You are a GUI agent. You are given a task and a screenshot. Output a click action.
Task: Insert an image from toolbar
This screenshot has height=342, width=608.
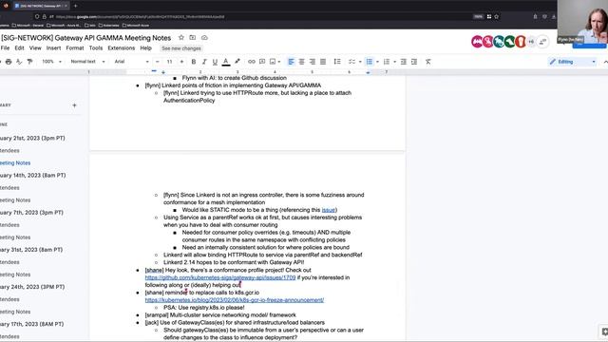click(x=273, y=62)
